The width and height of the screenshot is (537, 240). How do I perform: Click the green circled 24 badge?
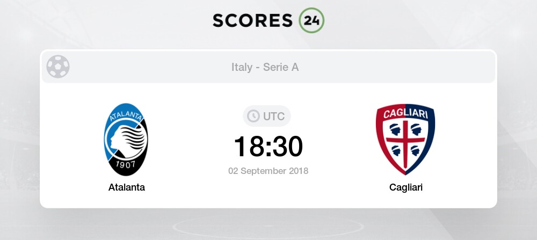click(x=311, y=20)
